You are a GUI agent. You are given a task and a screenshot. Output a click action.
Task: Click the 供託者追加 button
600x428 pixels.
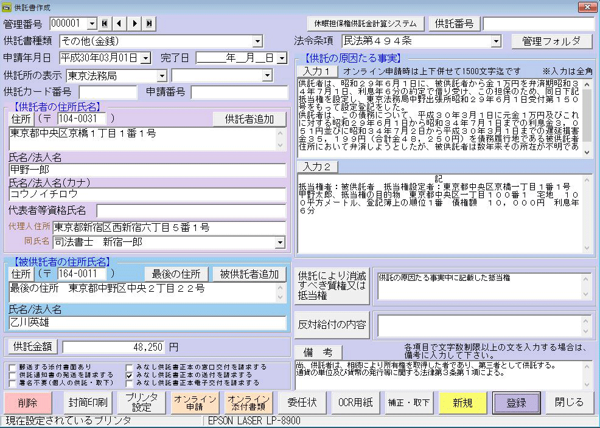[x=249, y=119]
